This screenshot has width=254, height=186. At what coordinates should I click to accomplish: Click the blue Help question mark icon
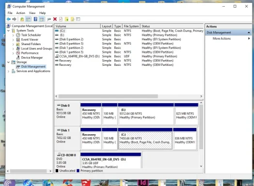[x=35, y=19]
